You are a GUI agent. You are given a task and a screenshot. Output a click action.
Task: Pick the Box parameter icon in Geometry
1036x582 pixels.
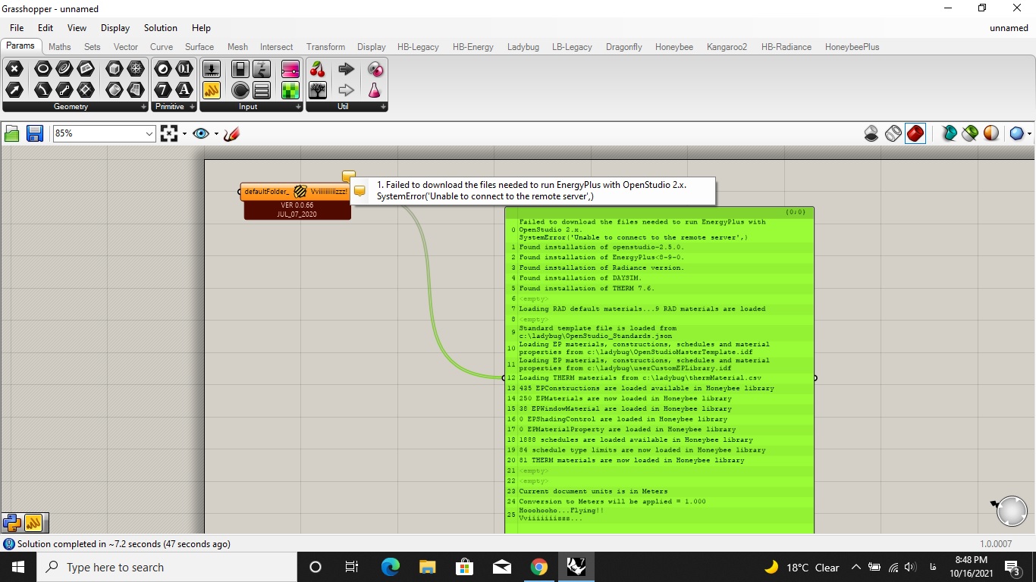tap(115, 69)
